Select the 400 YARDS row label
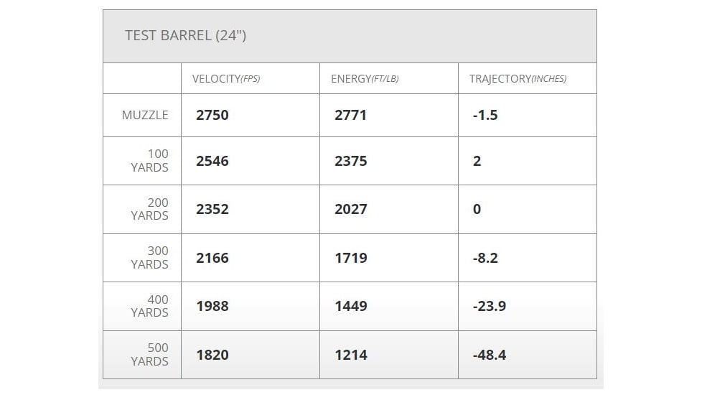Image resolution: width=702 pixels, height=395 pixels. pos(150,306)
